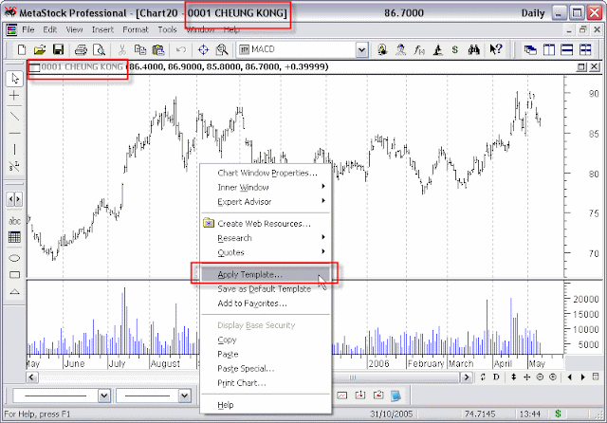
Task: Open the Format menu
Action: [136, 29]
